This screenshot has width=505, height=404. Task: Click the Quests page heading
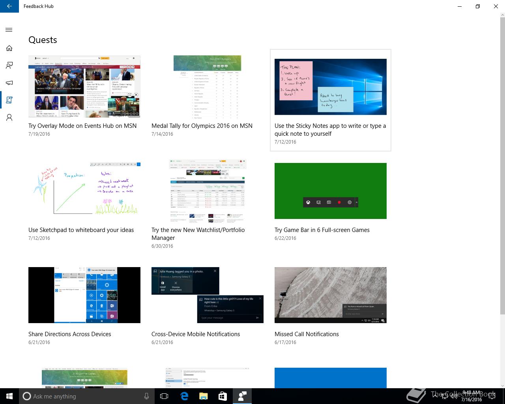click(x=43, y=40)
